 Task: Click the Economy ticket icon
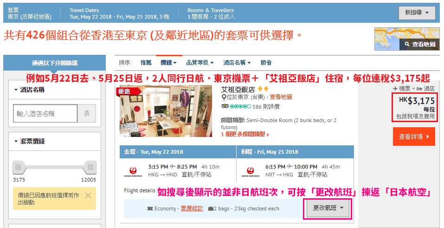(x=150, y=208)
